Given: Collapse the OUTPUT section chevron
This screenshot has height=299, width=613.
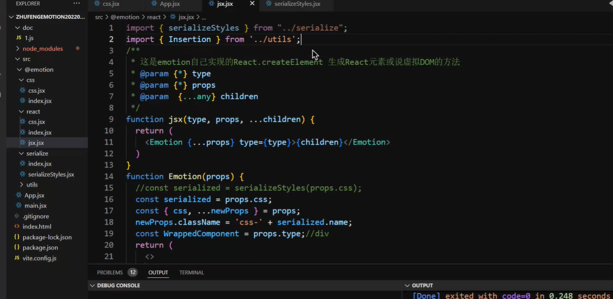Looking at the screenshot, I should (407, 286).
